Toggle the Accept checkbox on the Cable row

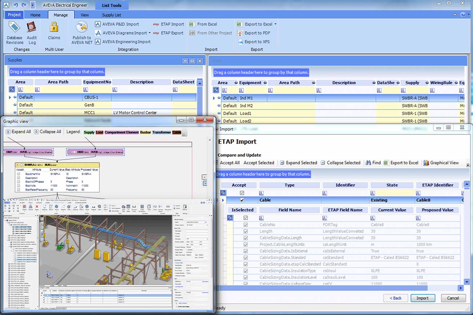point(242,200)
